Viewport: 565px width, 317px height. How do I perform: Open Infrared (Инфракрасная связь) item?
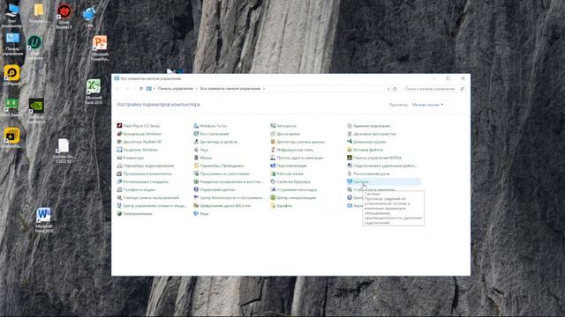click(x=292, y=150)
